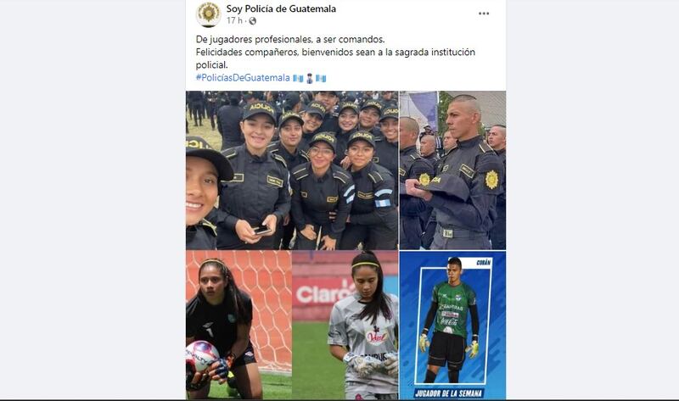Click the first Guatemala flag emoji

(298, 78)
